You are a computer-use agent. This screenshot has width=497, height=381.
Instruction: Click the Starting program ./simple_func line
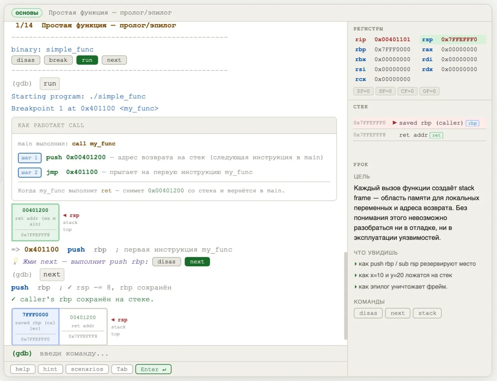(x=78, y=96)
